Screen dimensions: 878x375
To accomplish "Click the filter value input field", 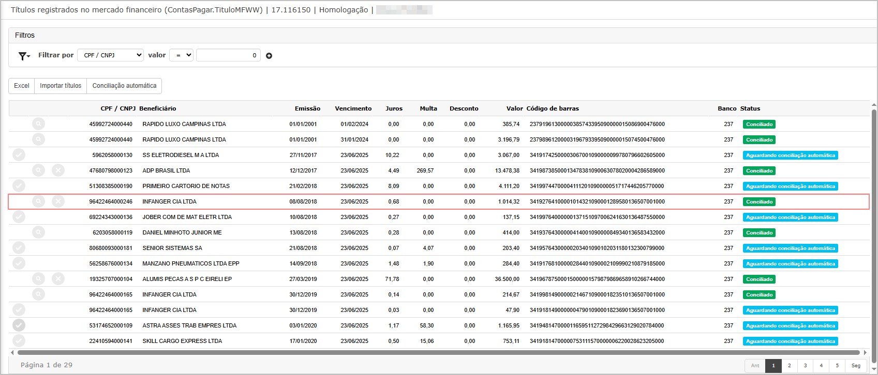I will click(x=228, y=55).
